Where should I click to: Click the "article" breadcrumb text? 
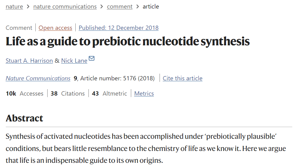point(151,6)
